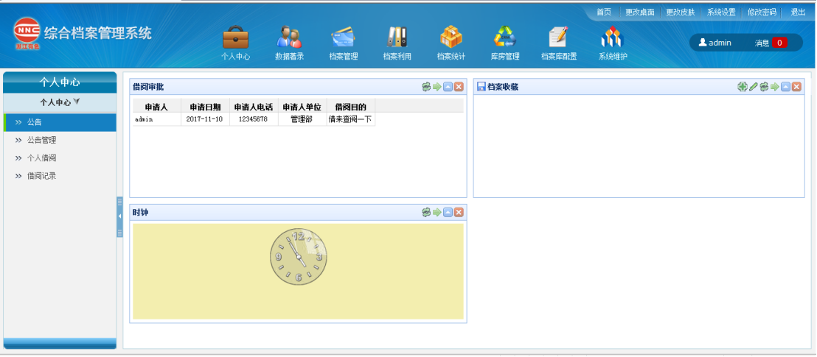The width and height of the screenshot is (817, 357).
Task: Click the analog clock widget
Action: (298, 257)
